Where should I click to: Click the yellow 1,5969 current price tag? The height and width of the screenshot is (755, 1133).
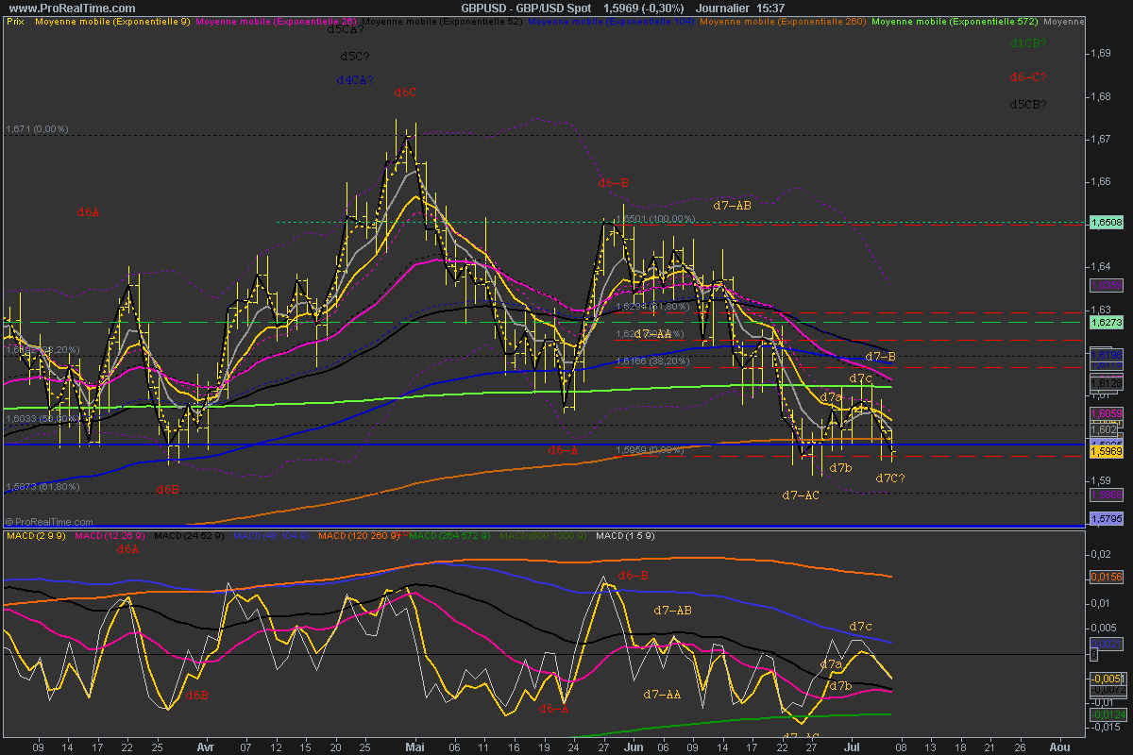[x=1106, y=453]
